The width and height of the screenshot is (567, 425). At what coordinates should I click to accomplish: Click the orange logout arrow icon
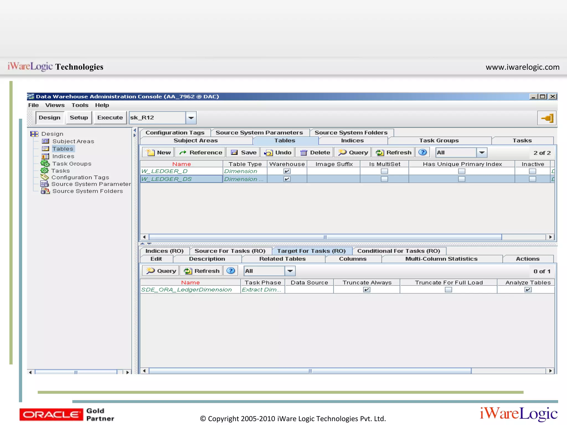click(x=547, y=118)
